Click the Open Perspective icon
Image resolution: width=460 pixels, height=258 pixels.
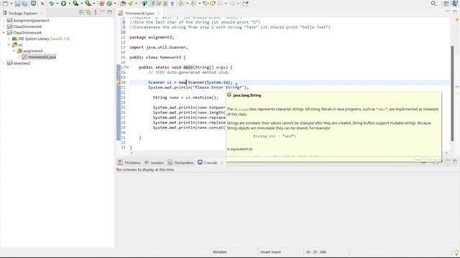446,4
